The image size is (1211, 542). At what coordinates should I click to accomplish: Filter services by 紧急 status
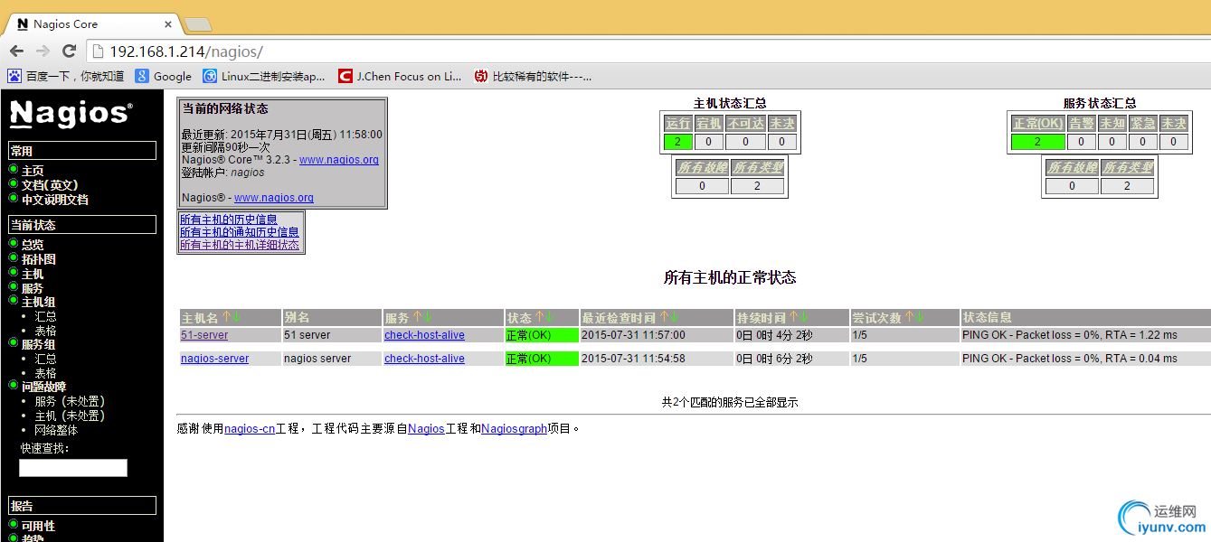pyautogui.click(x=1142, y=123)
